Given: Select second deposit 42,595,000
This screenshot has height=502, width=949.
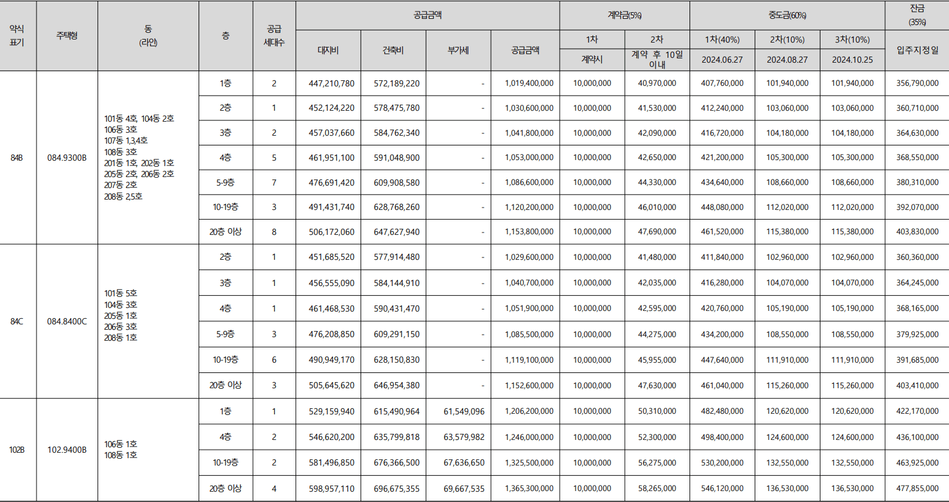Looking at the screenshot, I should tap(657, 309).
